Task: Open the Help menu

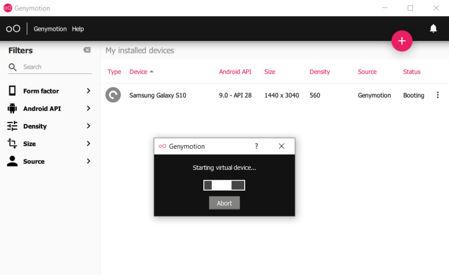Action: tap(78, 29)
